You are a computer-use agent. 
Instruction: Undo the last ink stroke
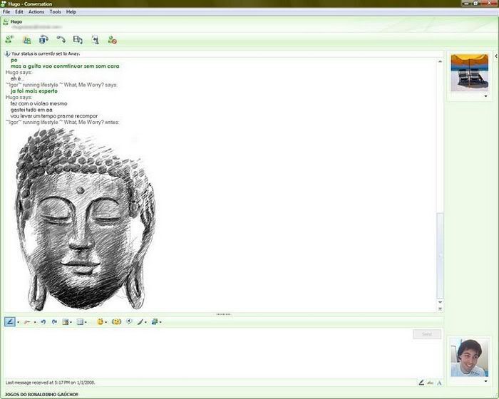tap(43, 322)
